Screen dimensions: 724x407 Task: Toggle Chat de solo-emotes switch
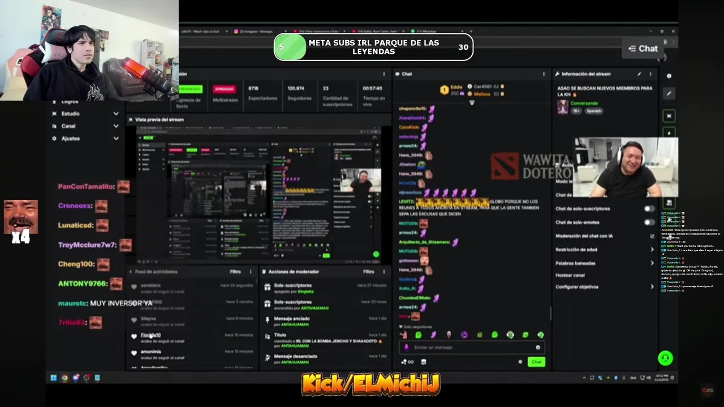click(649, 222)
